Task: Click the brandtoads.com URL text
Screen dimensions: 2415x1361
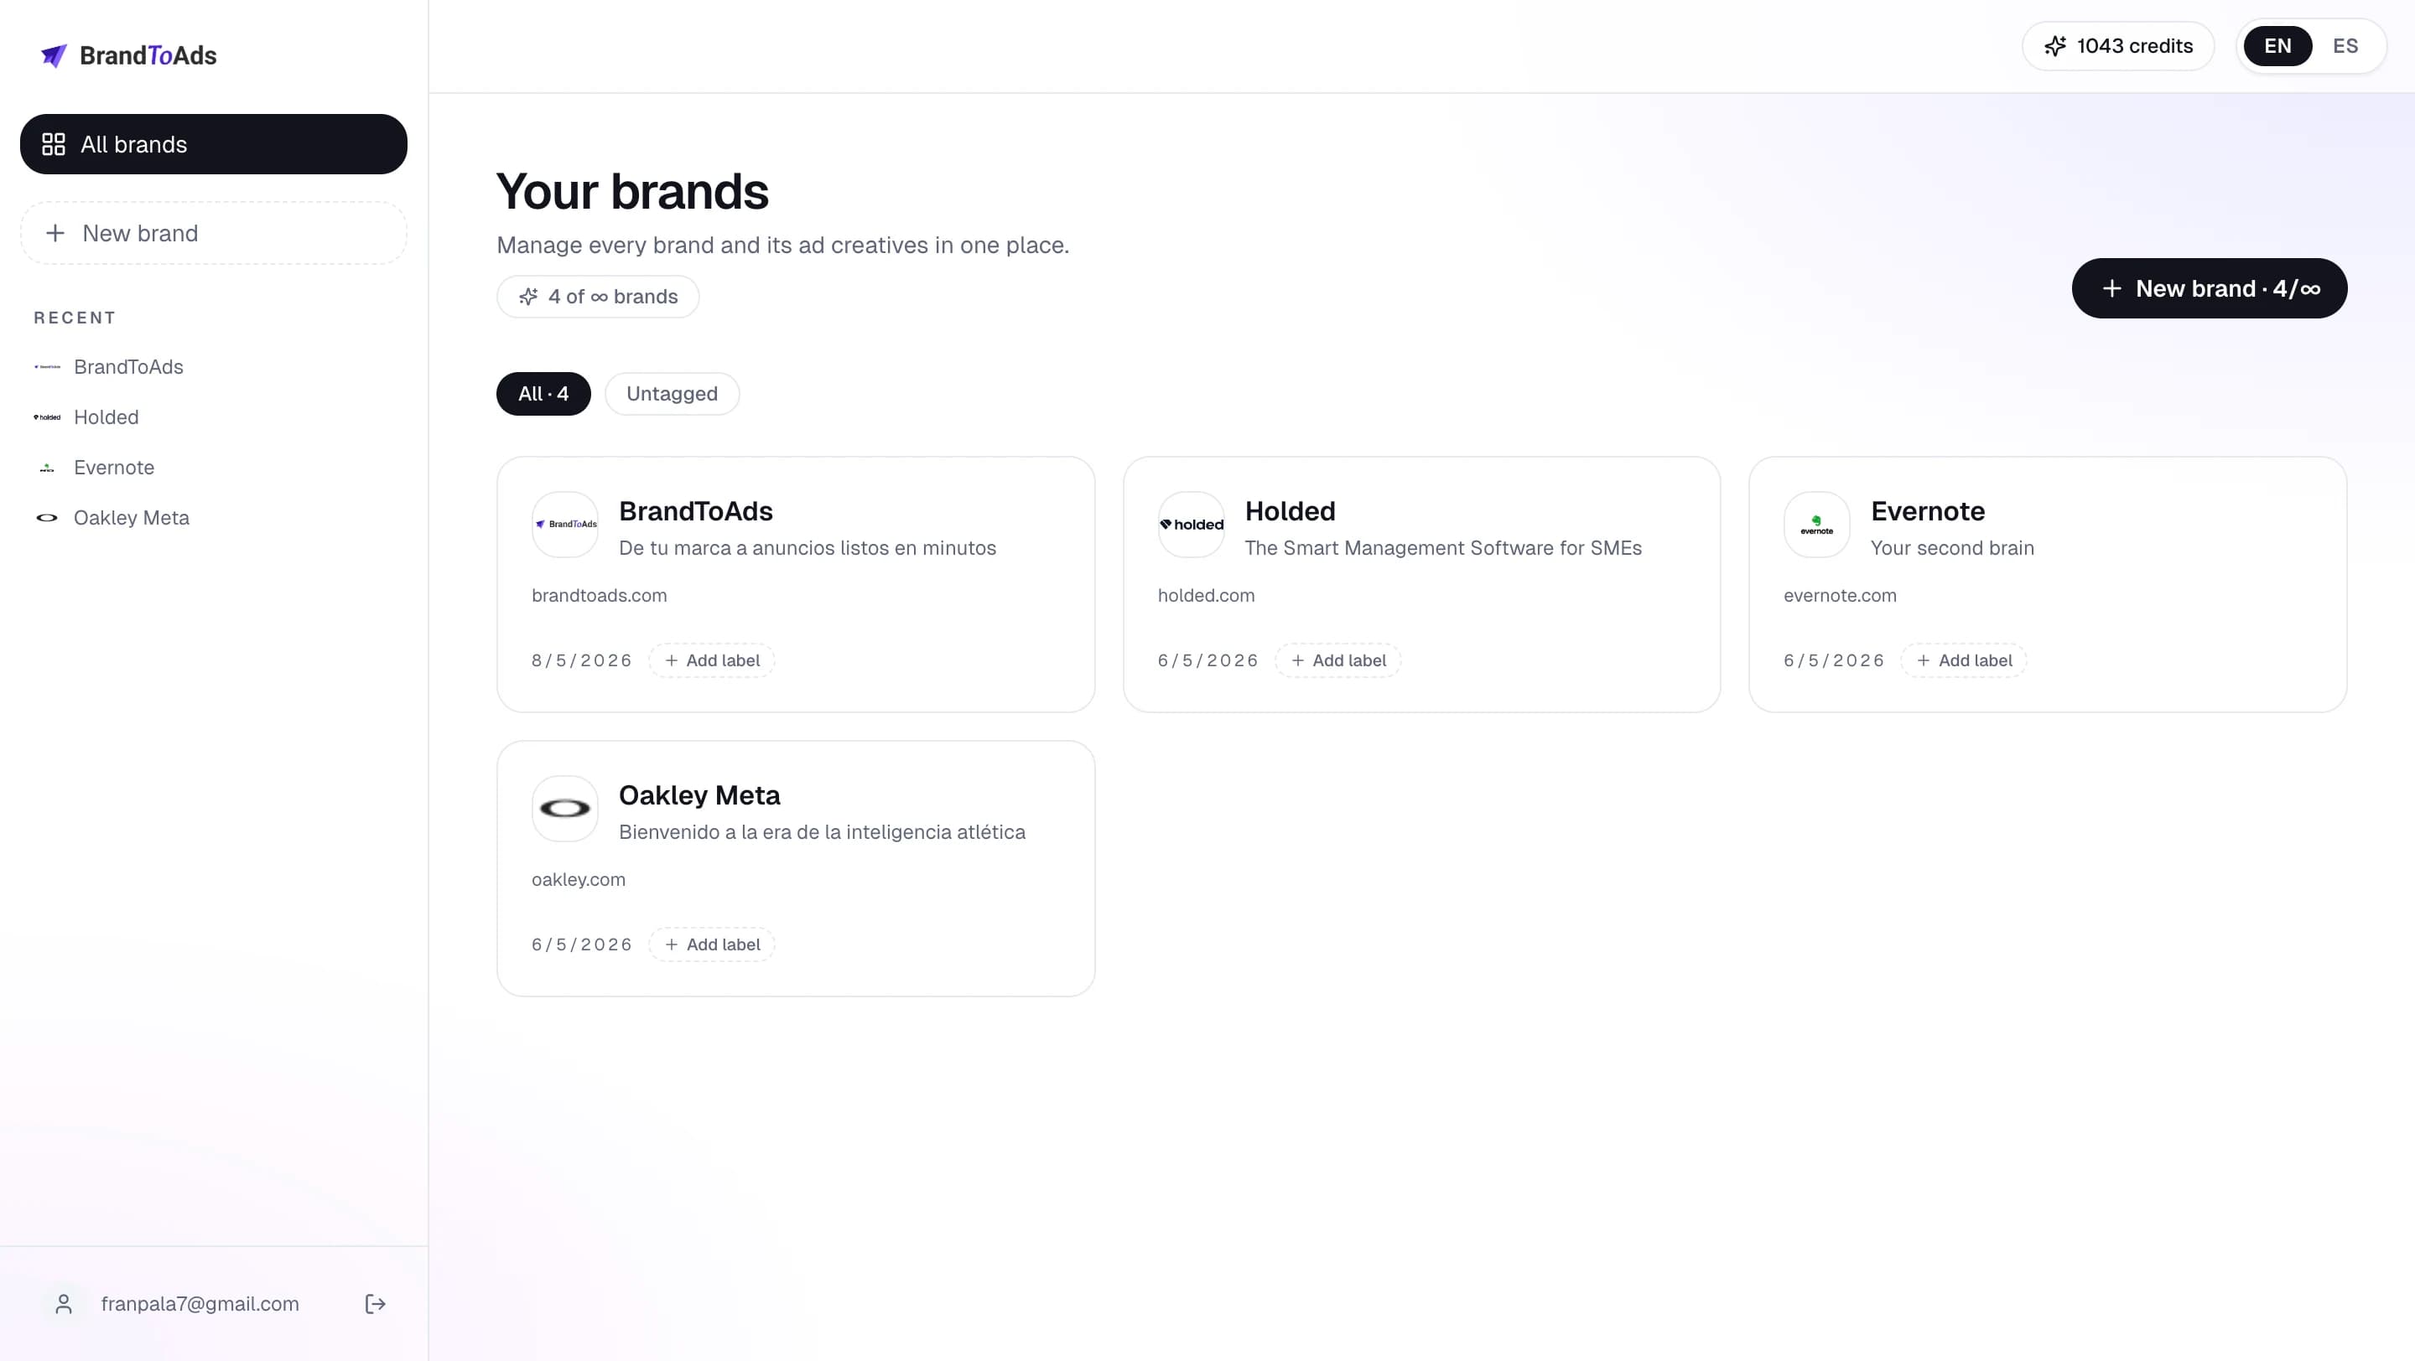Action: [599, 596]
